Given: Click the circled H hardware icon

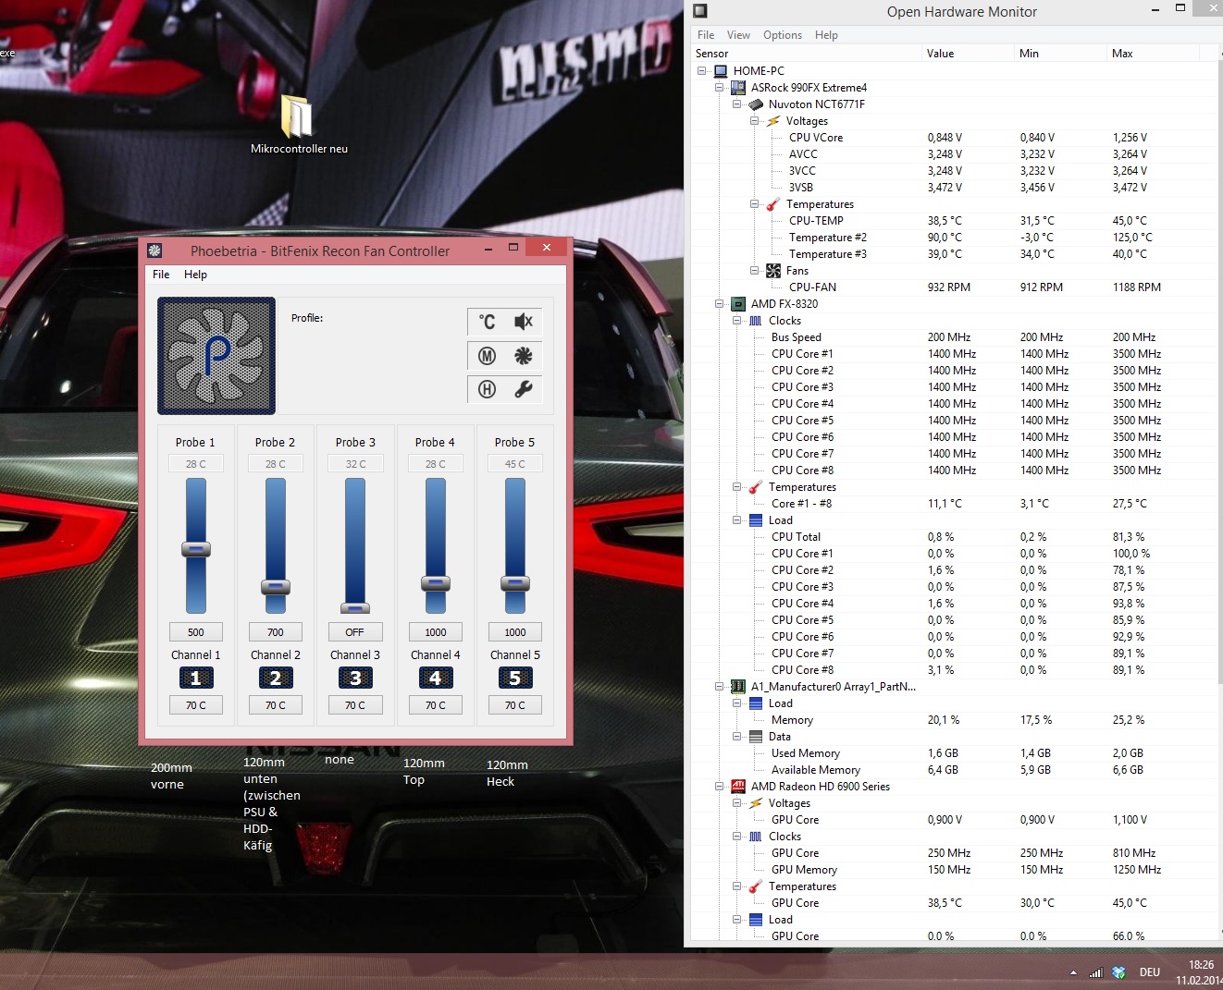Looking at the screenshot, I should 488,389.
